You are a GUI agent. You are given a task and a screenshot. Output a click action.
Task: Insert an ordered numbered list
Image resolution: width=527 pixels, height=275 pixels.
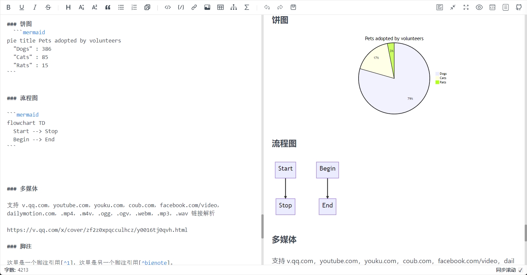(134, 7)
